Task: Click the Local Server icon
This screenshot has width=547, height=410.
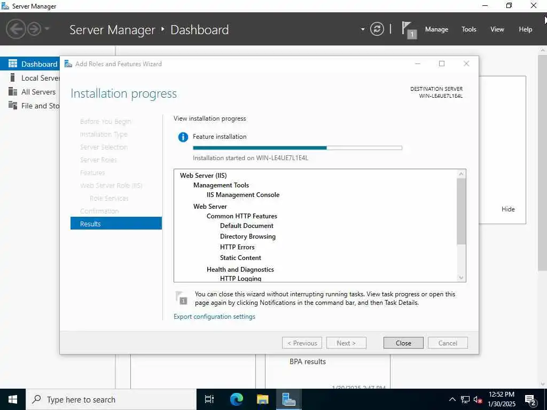Action: pos(13,77)
